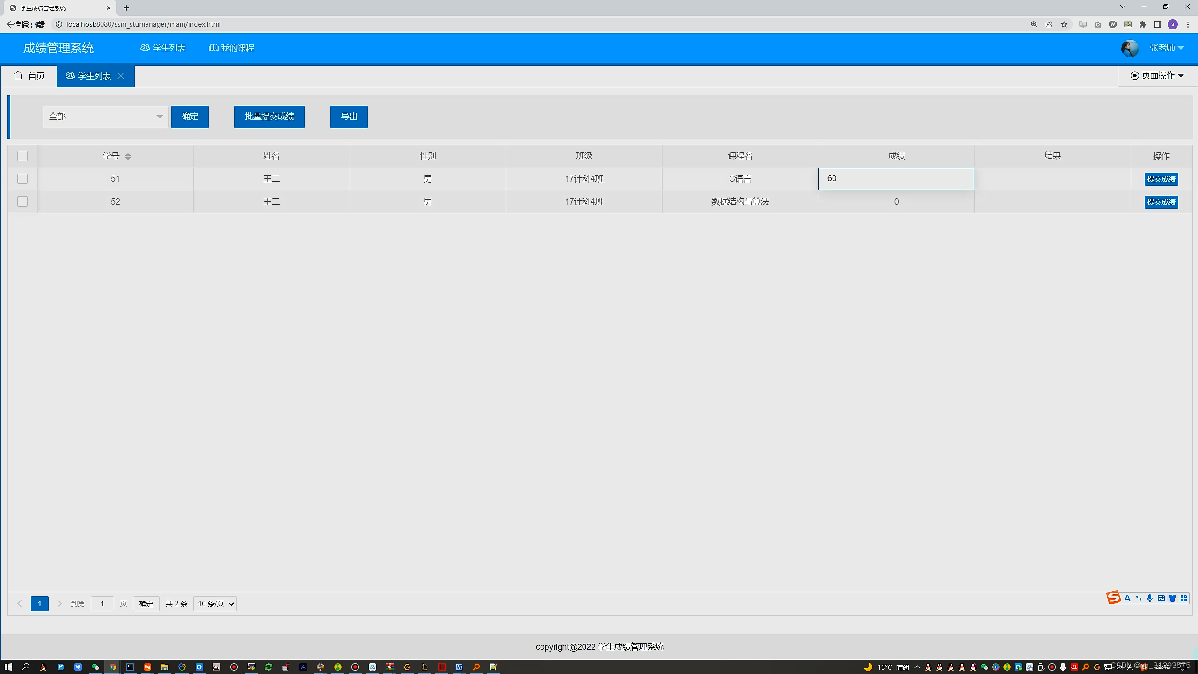This screenshot has height=674, width=1198.
Task: Check the row for student number 52
Action: (x=22, y=202)
